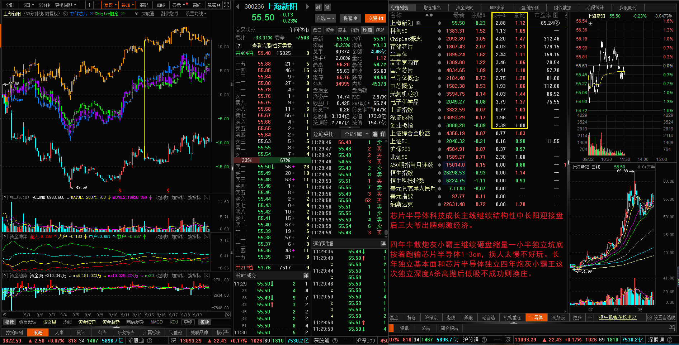Image resolution: width=679 pixels, height=345 pixels.
Task: Add new watchlist tab with plus icon
Action: (x=589, y=317)
